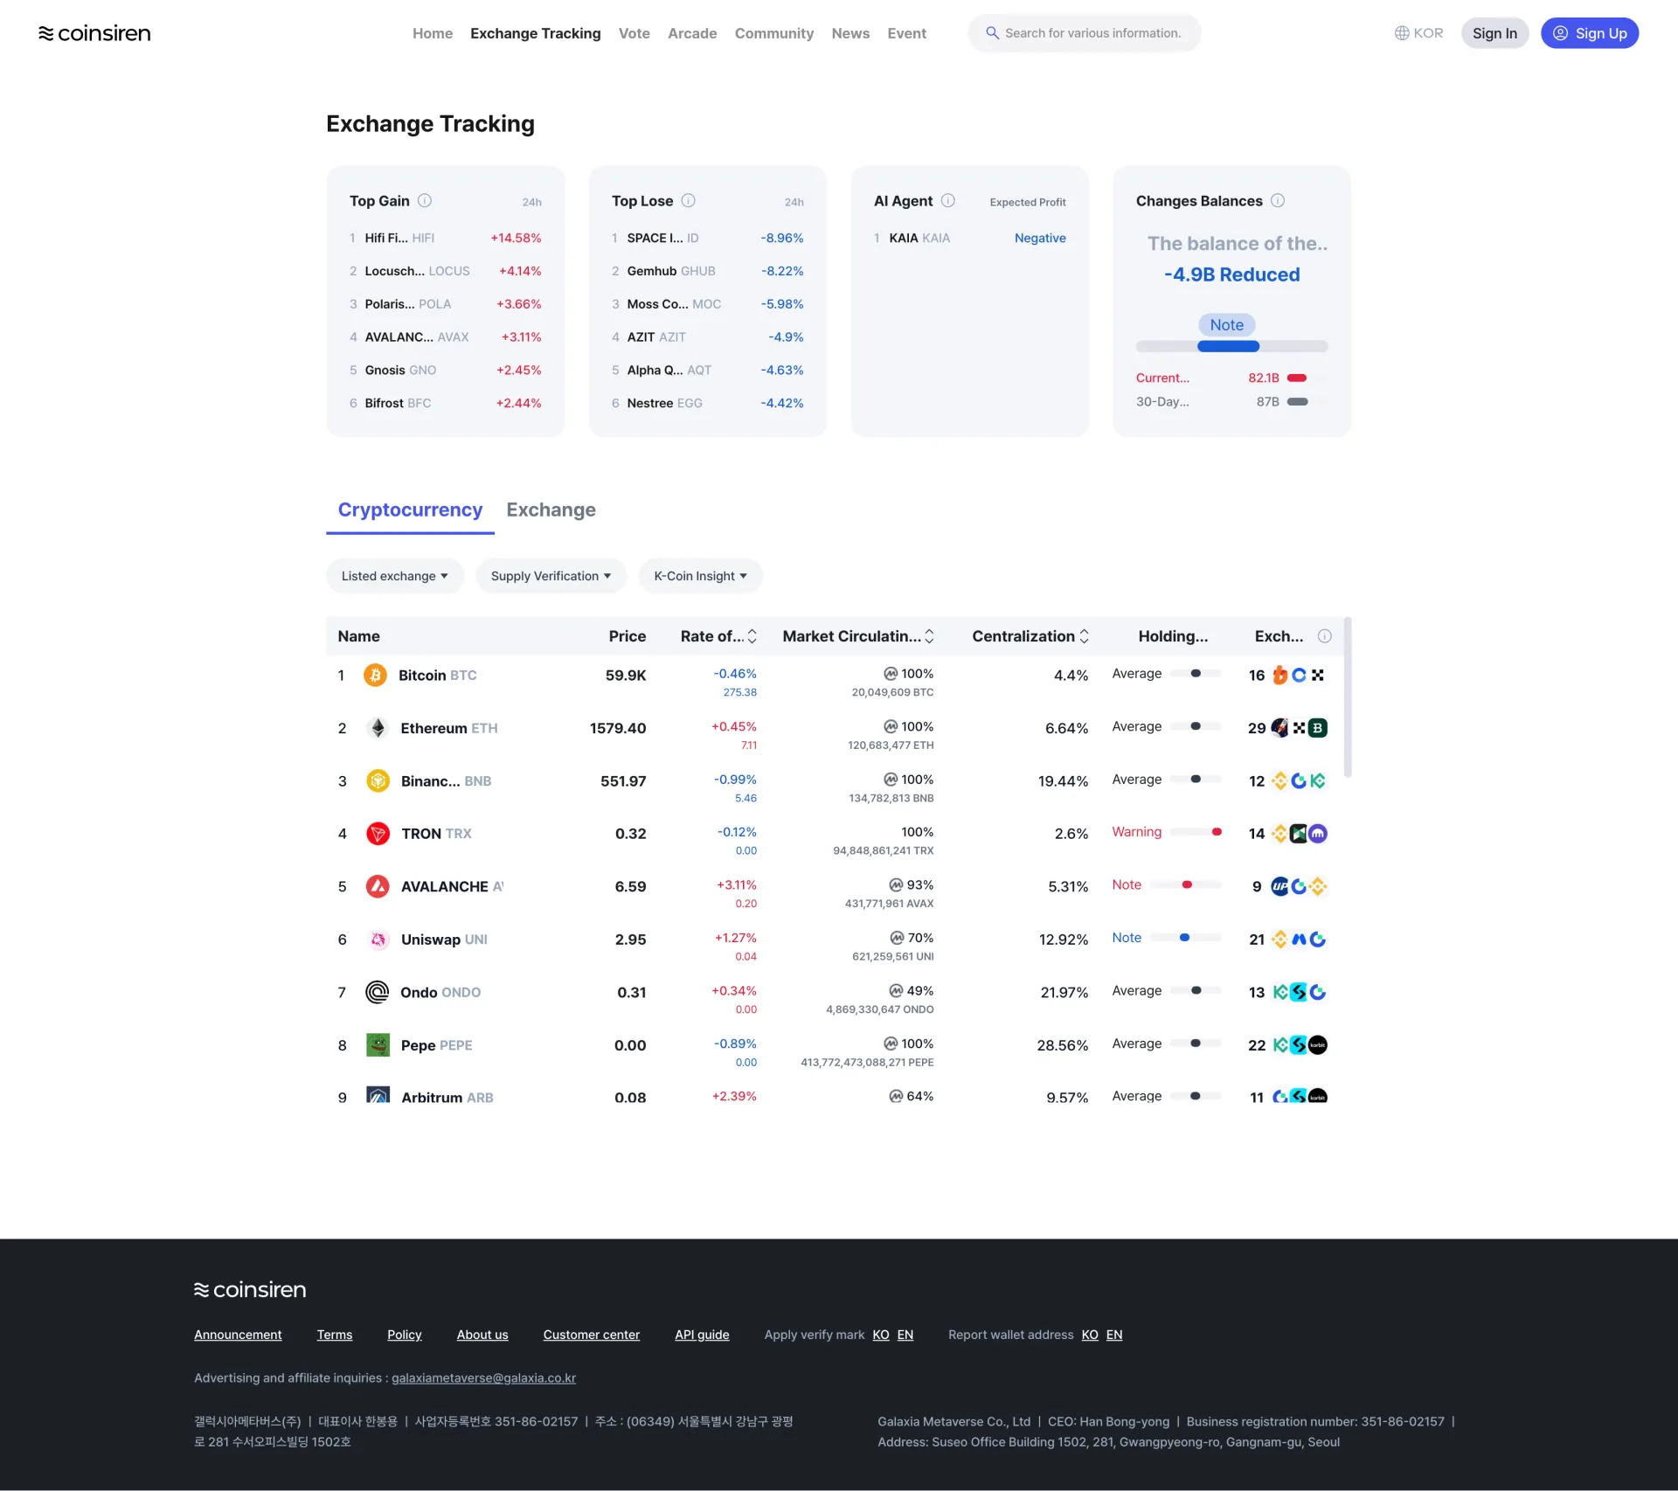Click the Exch... column info icon
The height and width of the screenshot is (1491, 1678).
click(x=1324, y=636)
